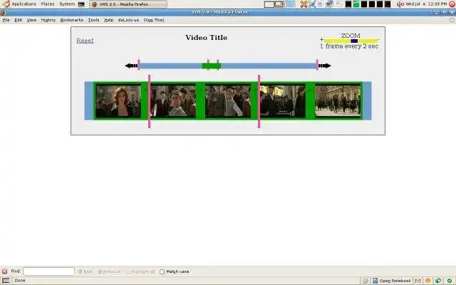The width and height of the screenshot is (456, 285).
Task: Open the History menu
Action: (x=48, y=20)
